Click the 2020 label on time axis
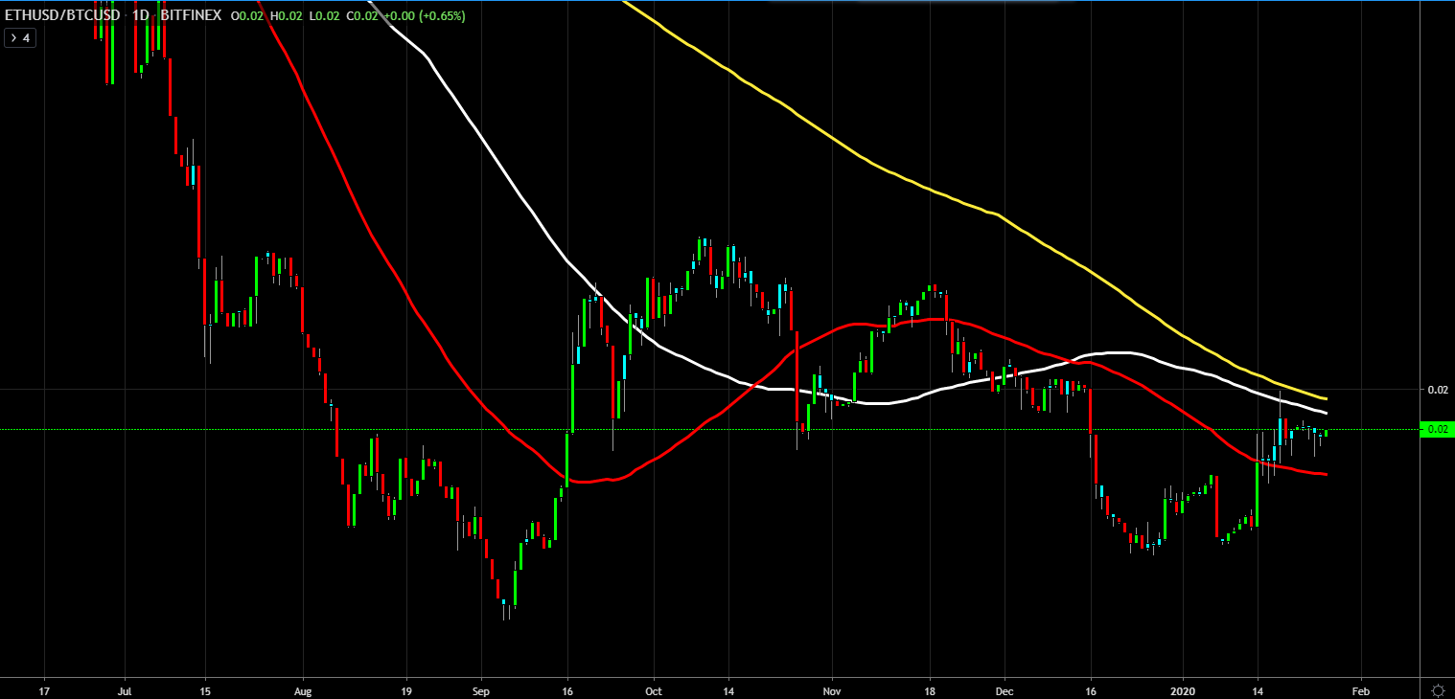The width and height of the screenshot is (1455, 699). point(1183,689)
